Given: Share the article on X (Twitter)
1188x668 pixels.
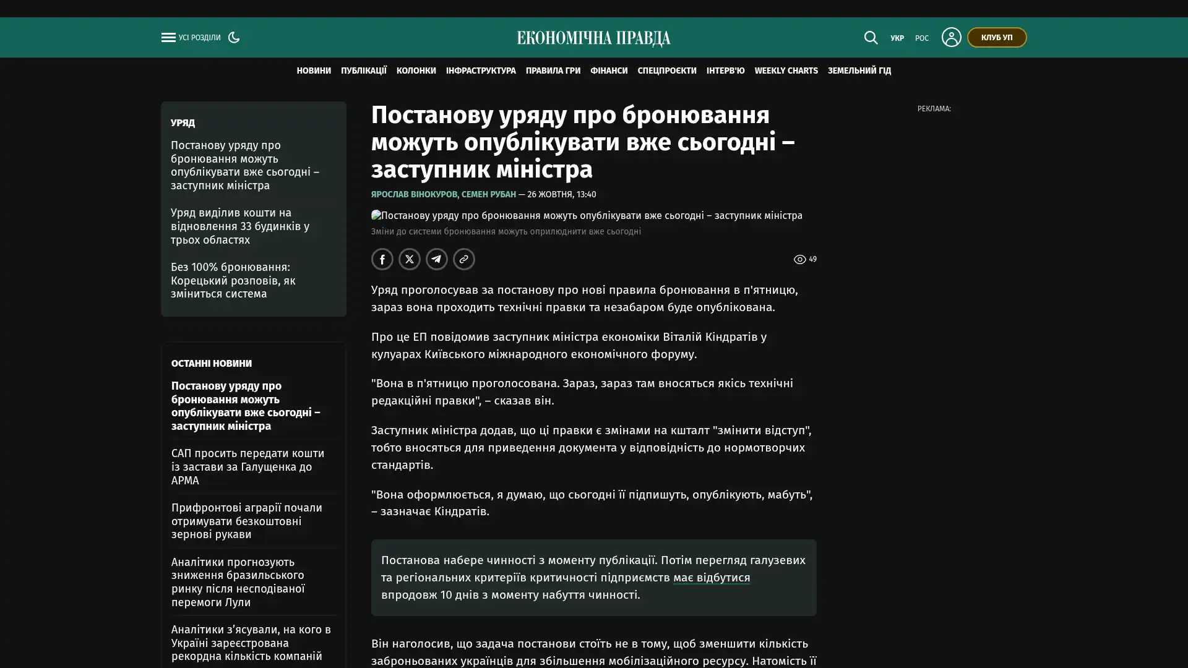Looking at the screenshot, I should pyautogui.click(x=410, y=259).
